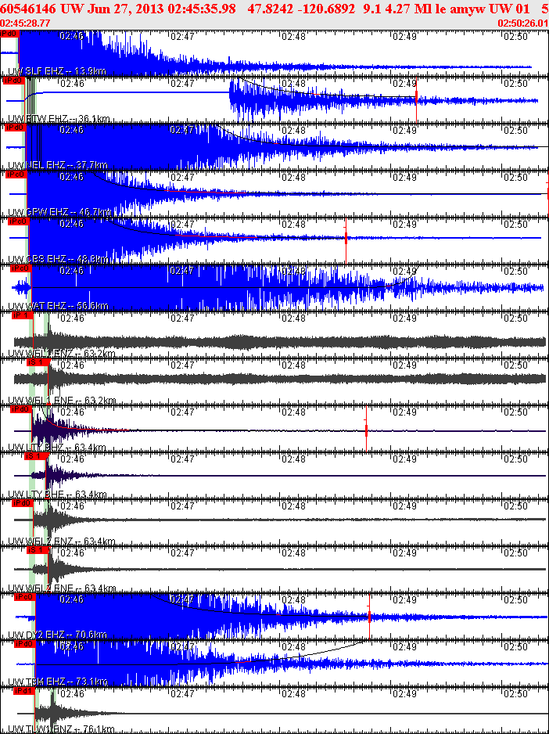Select the iPd0 pick flag on SLF trace

9,34
